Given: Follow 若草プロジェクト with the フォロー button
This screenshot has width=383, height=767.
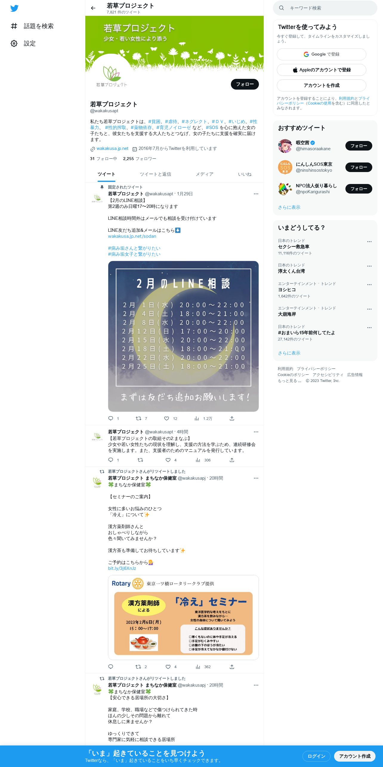Looking at the screenshot, I should 245,84.
